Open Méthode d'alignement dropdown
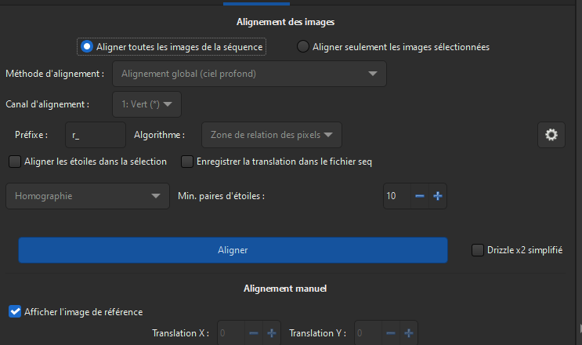This screenshot has height=345, width=582. click(249, 74)
